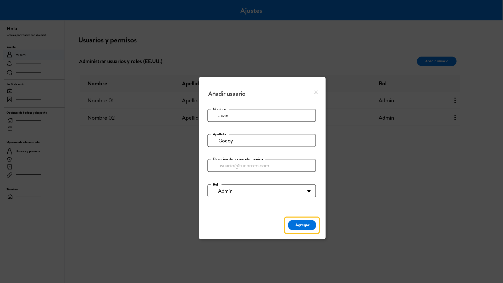Click the warehouse house icon under bodega options
503x283 pixels.
(10, 120)
